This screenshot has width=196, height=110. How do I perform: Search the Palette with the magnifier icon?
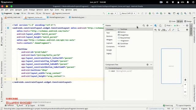144,25
